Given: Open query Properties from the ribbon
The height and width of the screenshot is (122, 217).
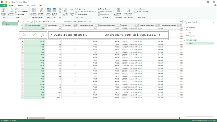Looking at the screenshot, I should click(x=20, y=9).
